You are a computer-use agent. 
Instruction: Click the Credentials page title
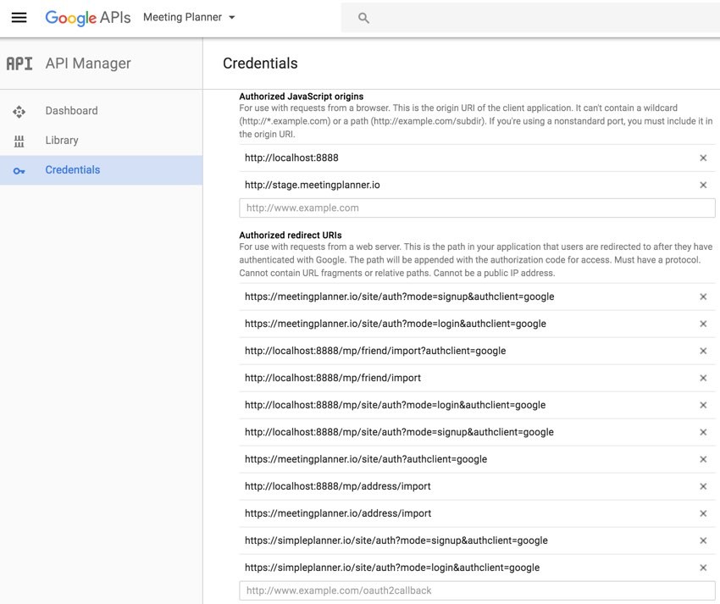pos(260,64)
